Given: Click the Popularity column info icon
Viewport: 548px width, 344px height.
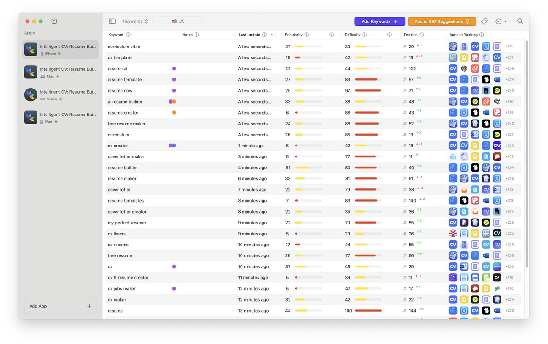Looking at the screenshot, I should click(306, 34).
